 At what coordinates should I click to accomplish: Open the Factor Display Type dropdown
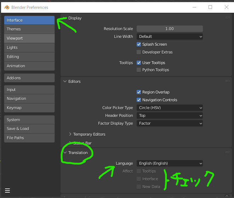(x=170, y=123)
